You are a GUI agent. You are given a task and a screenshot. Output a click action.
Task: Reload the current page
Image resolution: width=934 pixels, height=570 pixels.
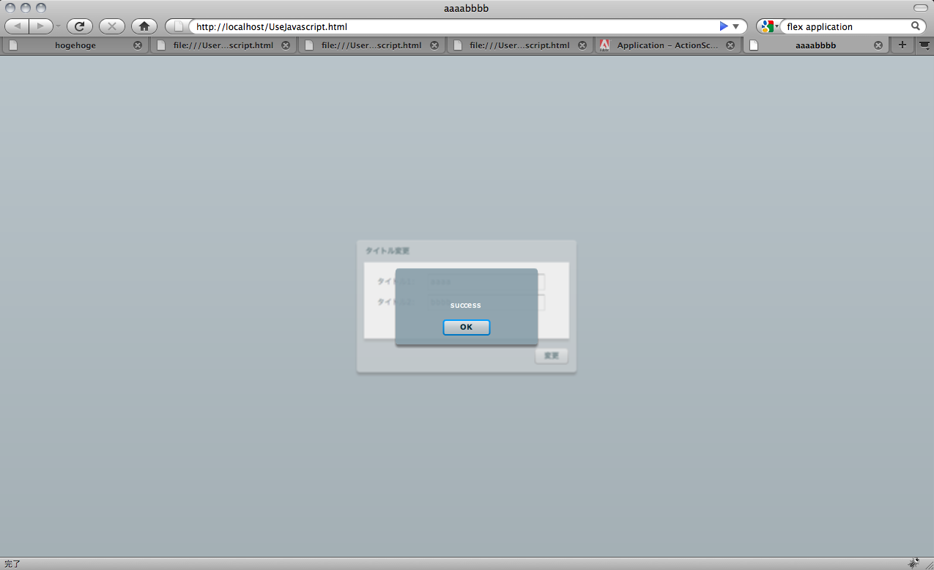79,26
